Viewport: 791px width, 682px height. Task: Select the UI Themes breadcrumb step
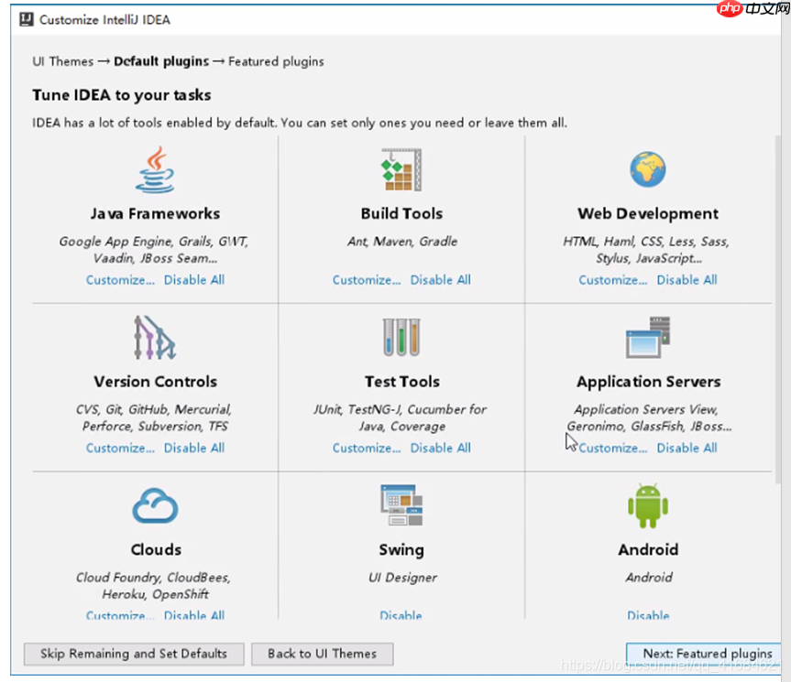coord(62,61)
